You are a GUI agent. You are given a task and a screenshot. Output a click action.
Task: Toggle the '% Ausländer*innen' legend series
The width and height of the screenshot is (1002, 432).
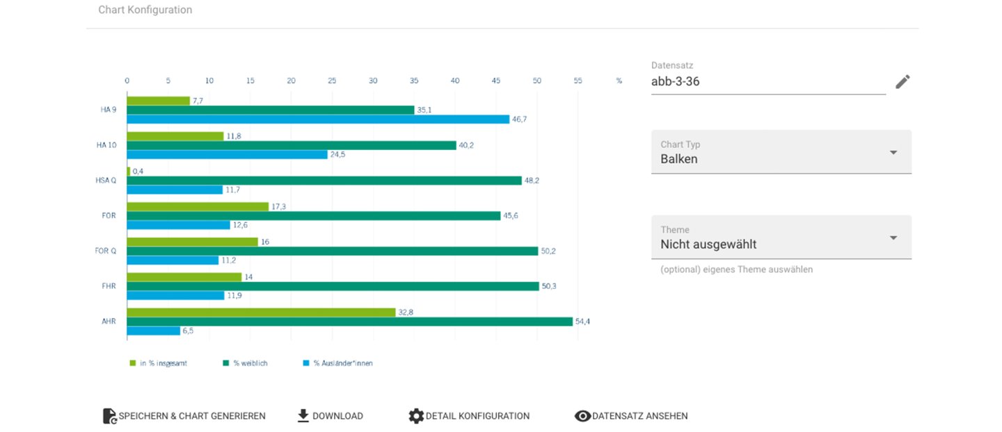point(337,363)
